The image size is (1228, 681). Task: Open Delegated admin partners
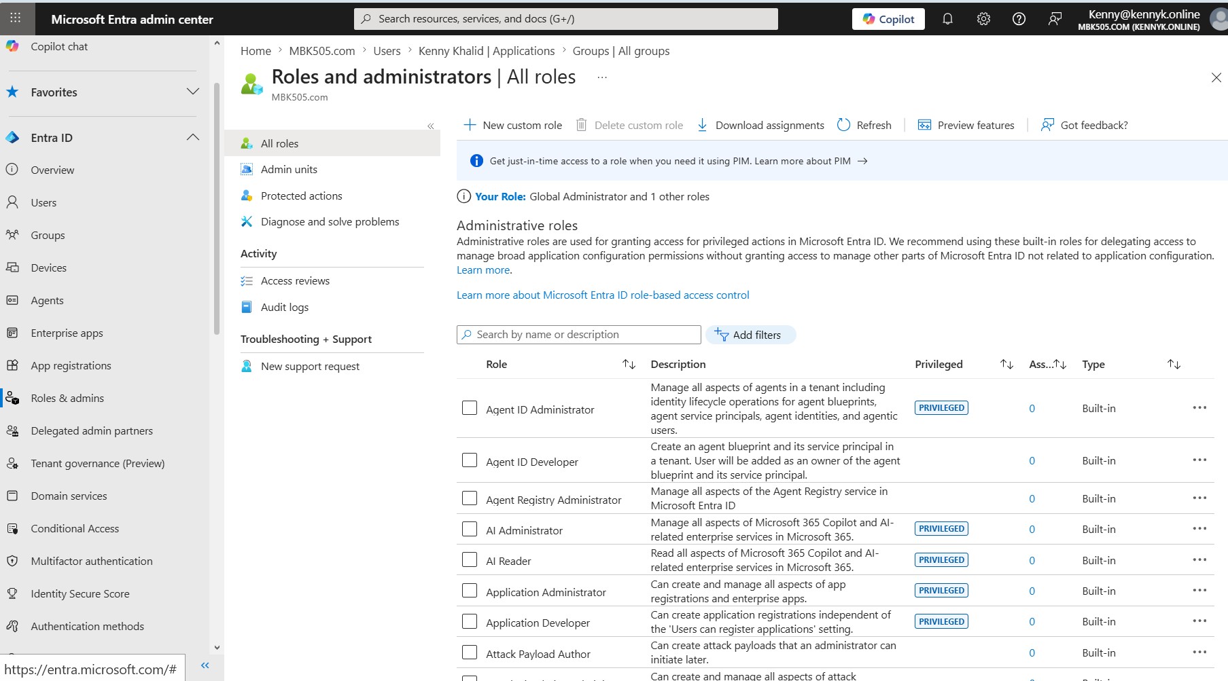point(92,430)
